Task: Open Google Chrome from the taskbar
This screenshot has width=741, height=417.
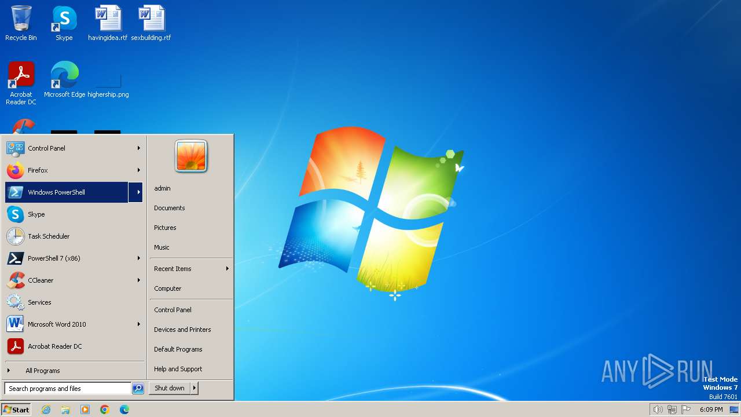Action: point(105,409)
